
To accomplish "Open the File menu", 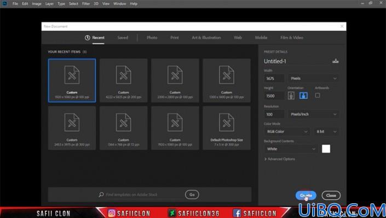I will point(15,4).
